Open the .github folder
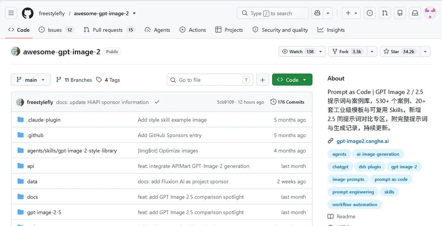Screen dimensions: 442x226 click(x=35, y=135)
